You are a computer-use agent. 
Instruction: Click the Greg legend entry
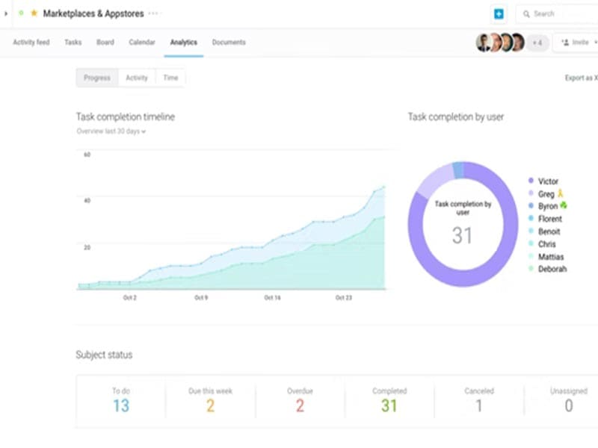548,194
